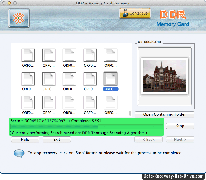This screenshot has width=206, height=180.
Task: Click the ORF00029.ORF preview title
Action: click(x=150, y=42)
